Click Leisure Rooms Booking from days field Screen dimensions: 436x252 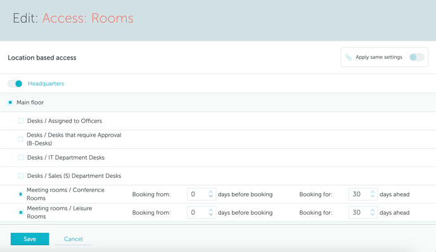202,213
